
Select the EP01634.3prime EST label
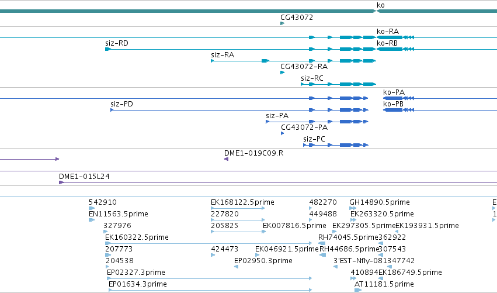click(x=138, y=284)
